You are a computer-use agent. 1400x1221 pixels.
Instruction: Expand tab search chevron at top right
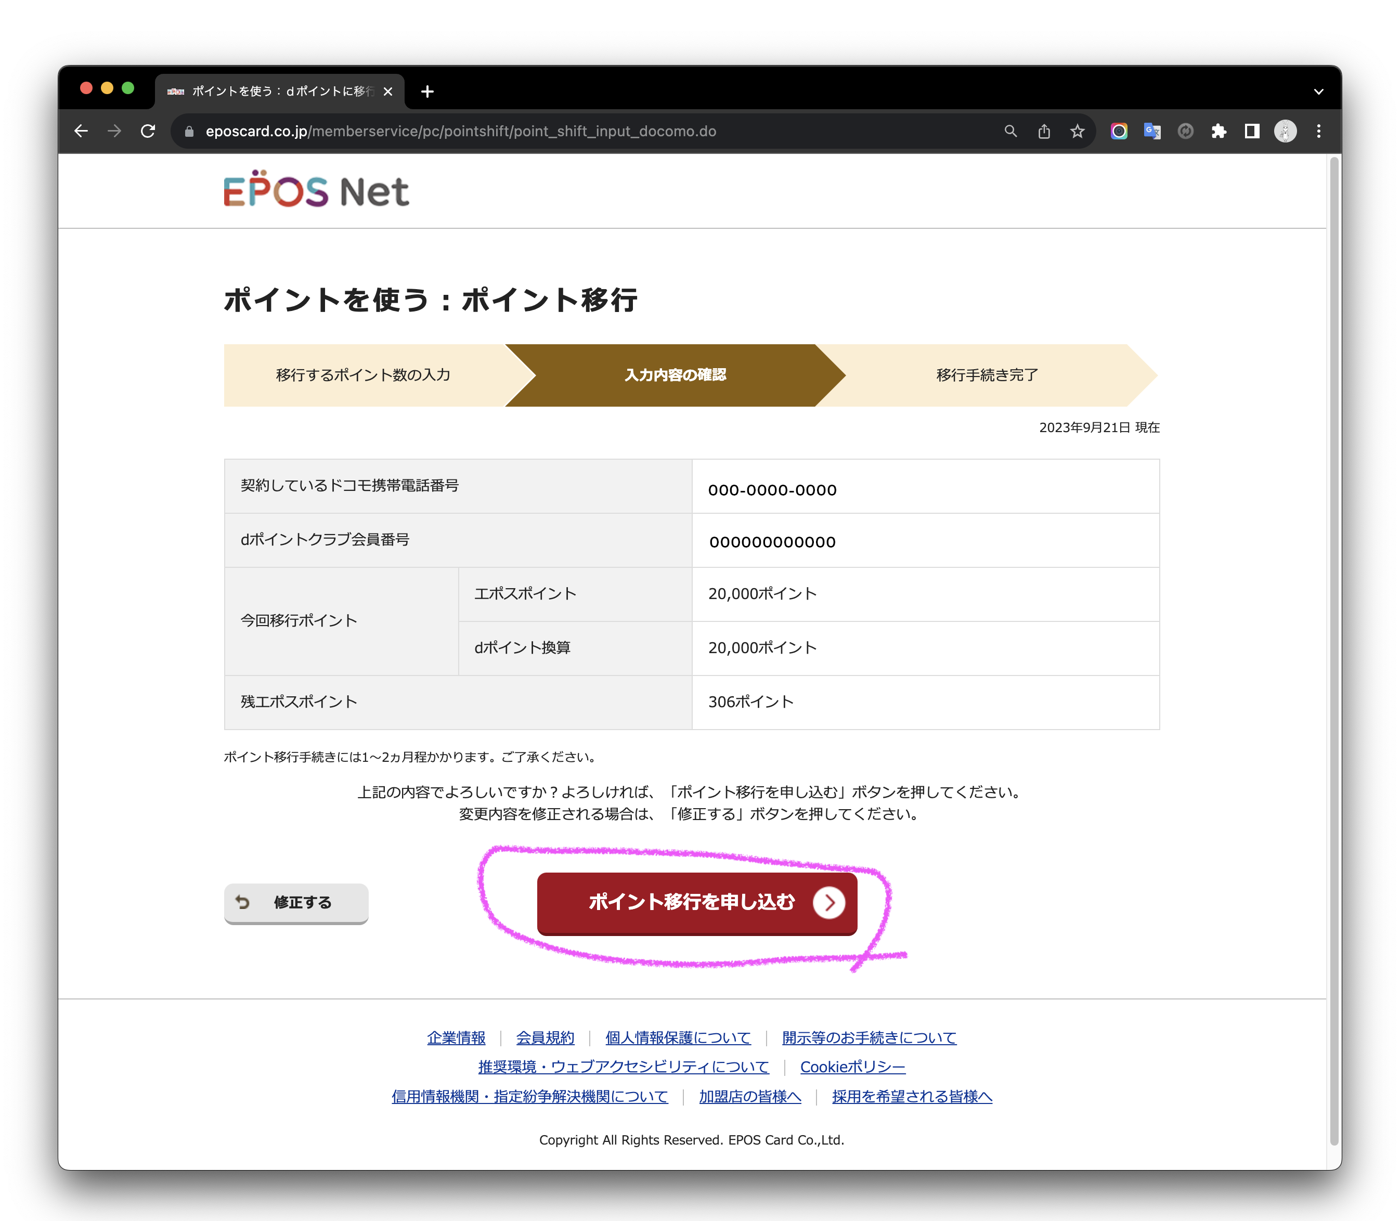pyautogui.click(x=1318, y=92)
